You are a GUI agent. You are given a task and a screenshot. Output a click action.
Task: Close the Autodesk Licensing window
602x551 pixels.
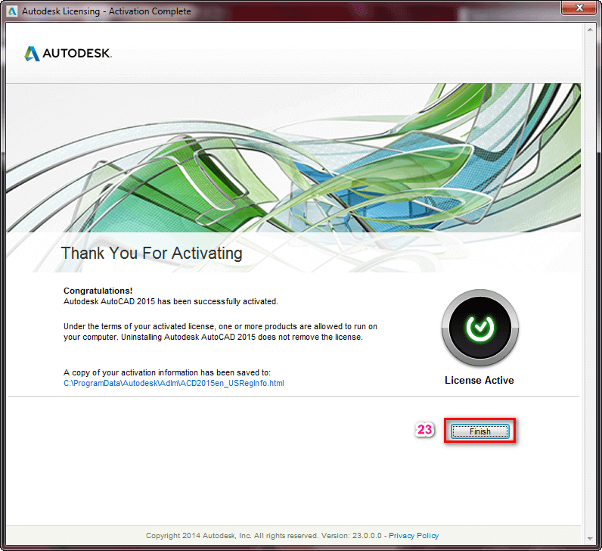point(579,8)
